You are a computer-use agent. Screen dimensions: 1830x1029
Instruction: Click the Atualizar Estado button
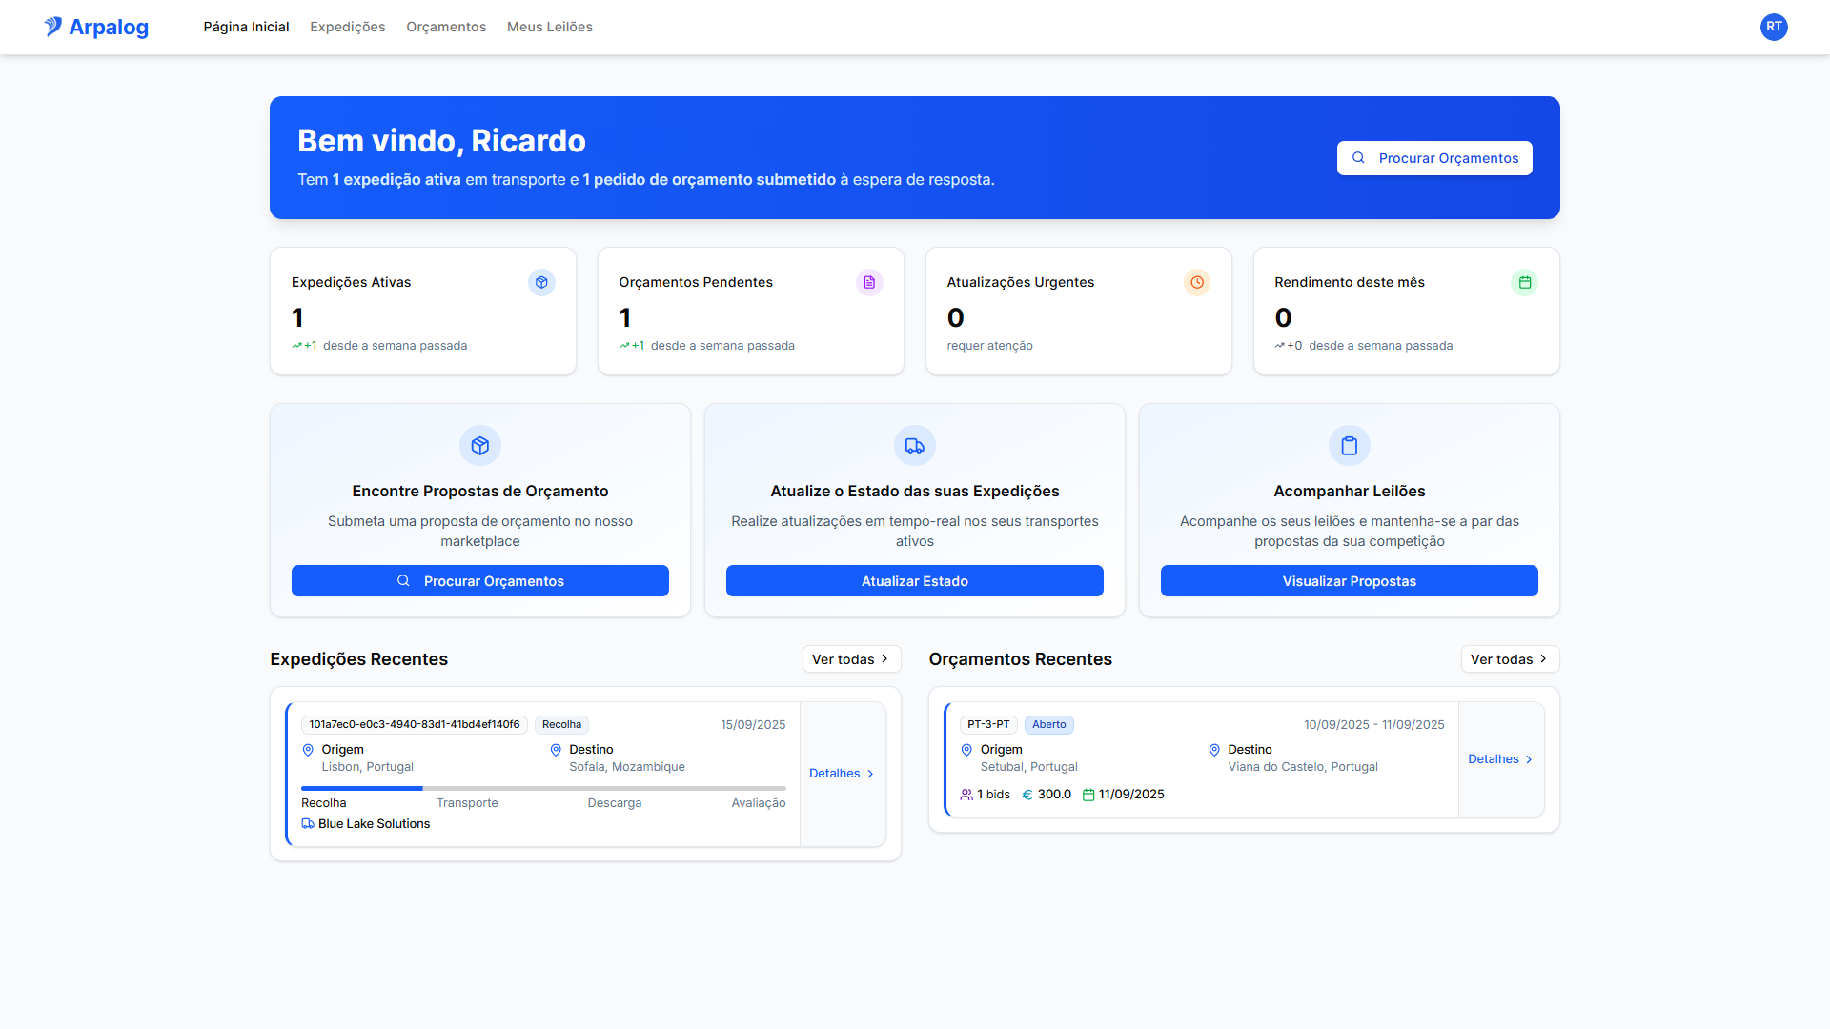[915, 581]
